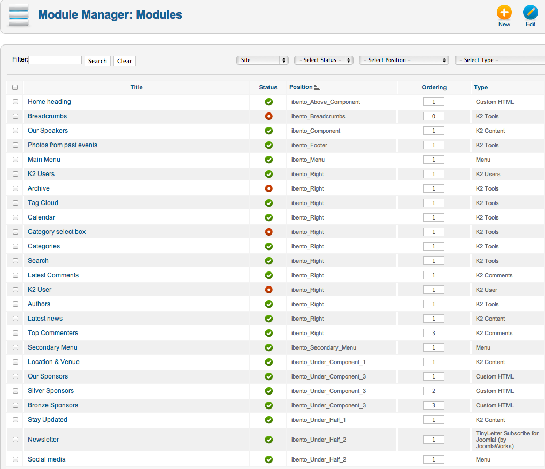Toggle Top Commenters status icon
The image size is (545, 469).
tap(268, 333)
